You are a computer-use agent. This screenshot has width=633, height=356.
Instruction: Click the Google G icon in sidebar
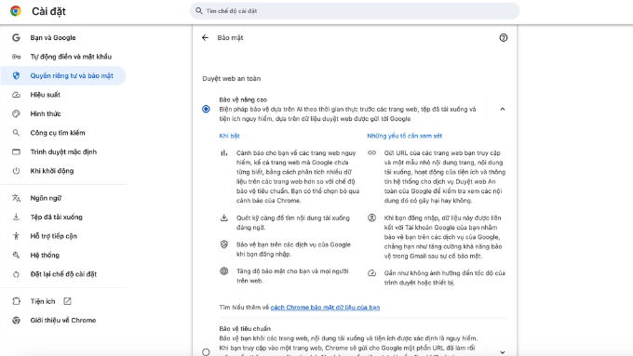(16, 37)
